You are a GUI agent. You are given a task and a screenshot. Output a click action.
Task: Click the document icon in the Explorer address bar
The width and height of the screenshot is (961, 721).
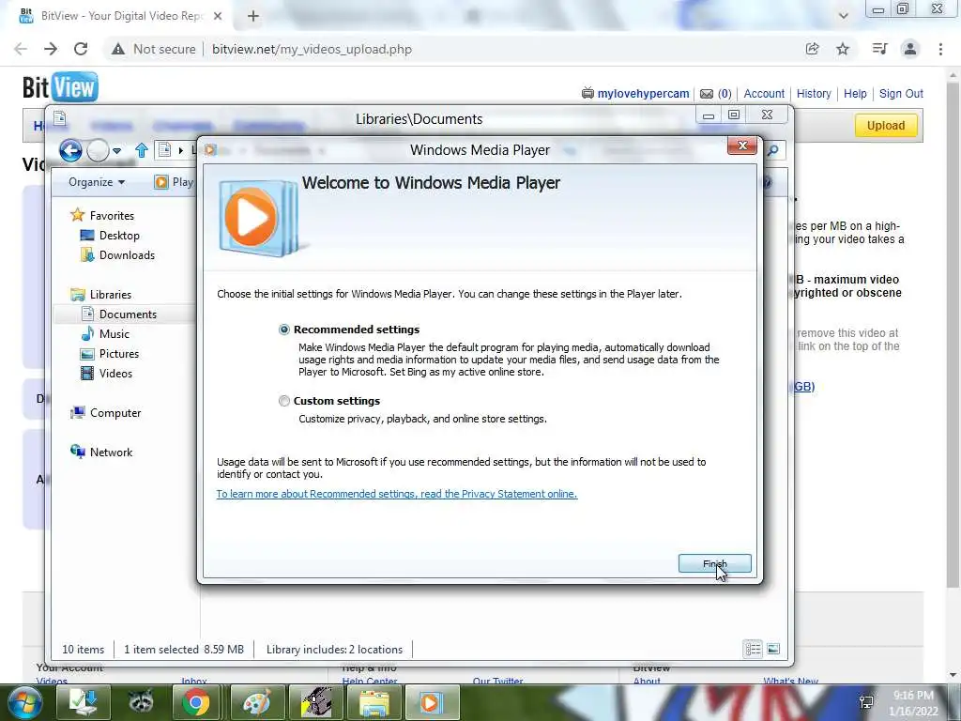coord(164,150)
